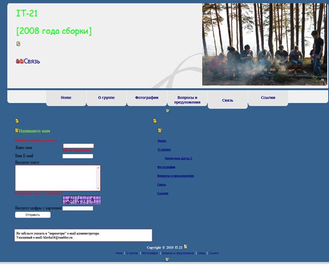Click the CAPTCHA digits image
The width and height of the screenshot is (329, 267).
click(81, 200)
